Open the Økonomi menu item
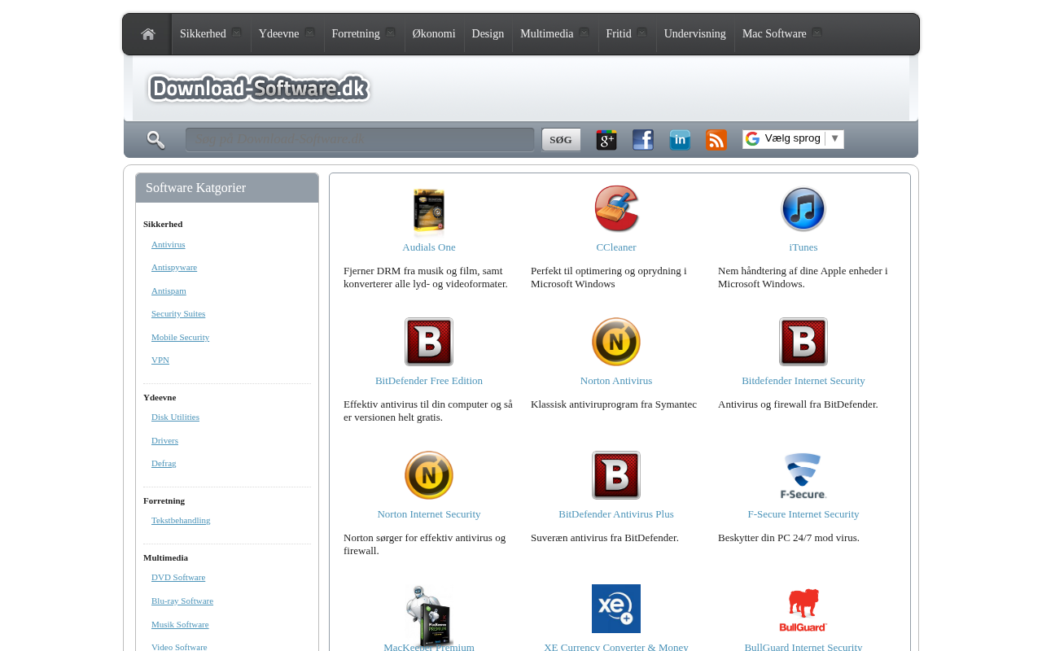The image size is (1042, 651). 434,34
